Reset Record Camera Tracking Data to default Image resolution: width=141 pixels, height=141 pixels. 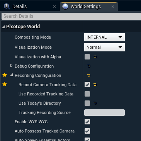95,85
